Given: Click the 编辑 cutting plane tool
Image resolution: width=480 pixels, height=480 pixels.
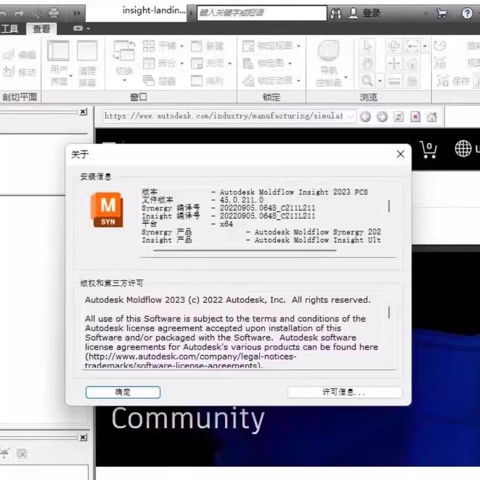Looking at the screenshot, I should [x=19, y=55].
